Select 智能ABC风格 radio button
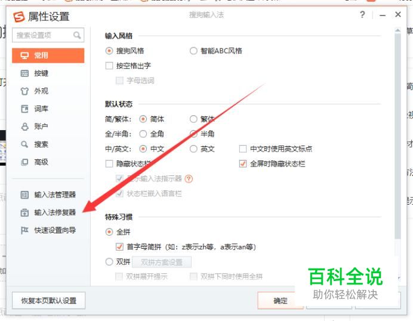The height and width of the screenshot is (321, 413). pos(193,51)
